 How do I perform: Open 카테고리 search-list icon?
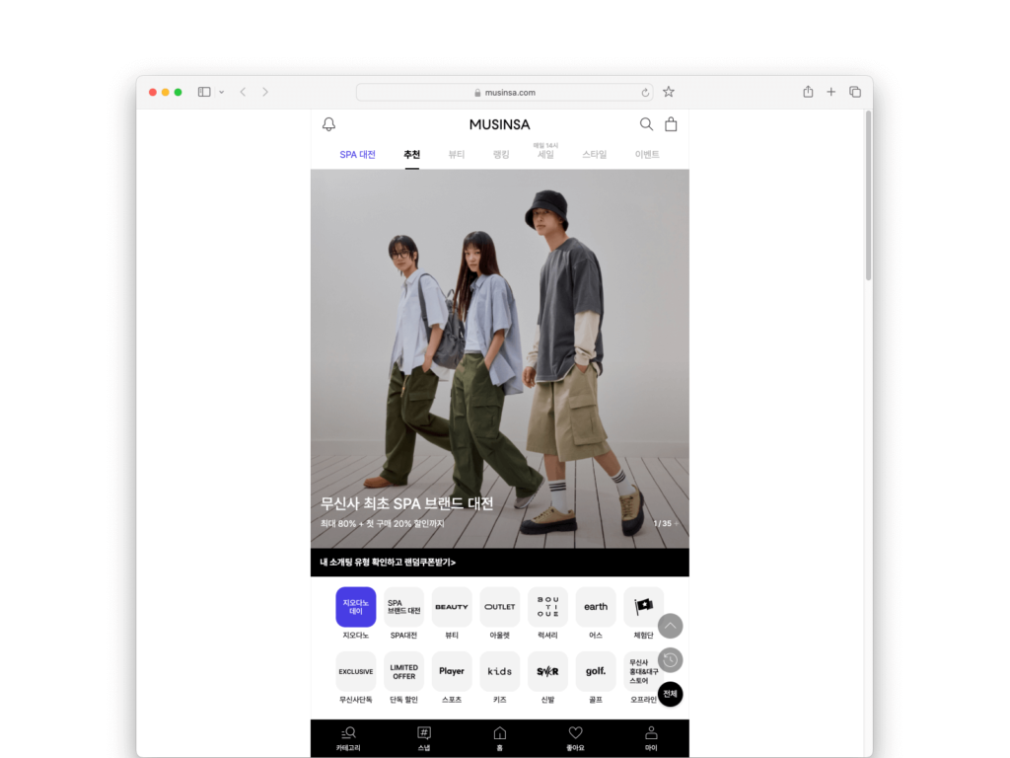(x=348, y=733)
